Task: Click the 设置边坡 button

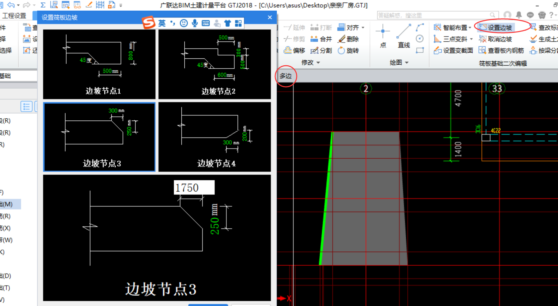Action: tap(496, 28)
